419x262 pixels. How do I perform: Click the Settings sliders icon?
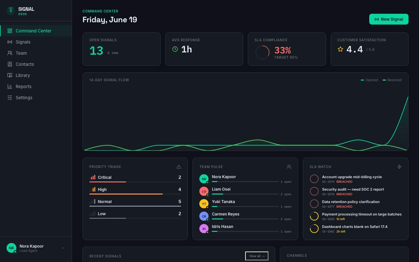tap(10, 98)
